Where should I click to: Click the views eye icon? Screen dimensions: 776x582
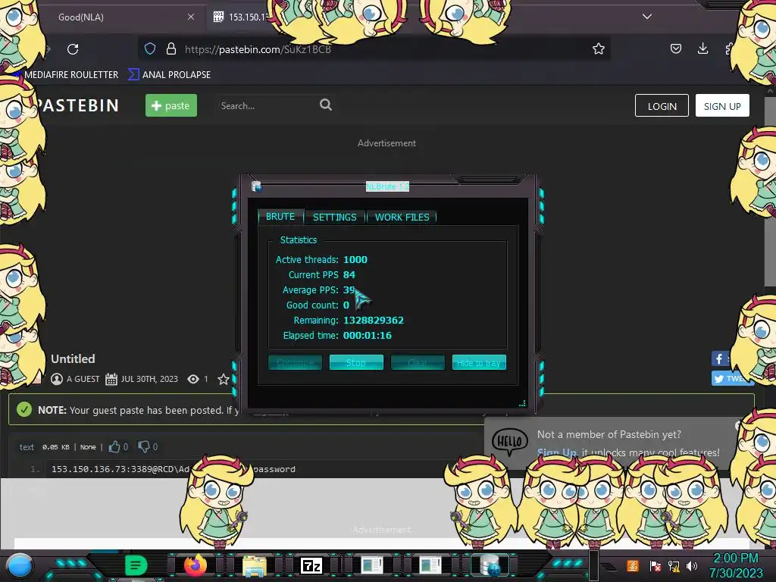193,379
